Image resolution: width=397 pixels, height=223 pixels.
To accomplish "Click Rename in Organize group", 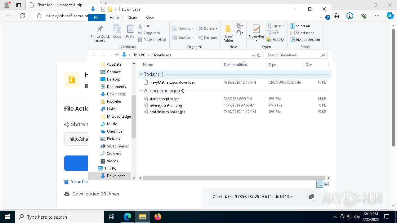I will pyautogui.click(x=207, y=37).
